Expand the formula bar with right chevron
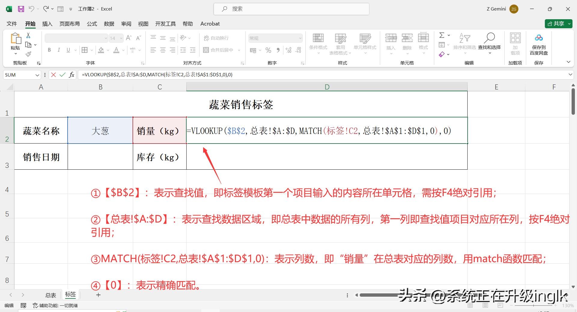The width and height of the screenshot is (577, 312). point(570,75)
